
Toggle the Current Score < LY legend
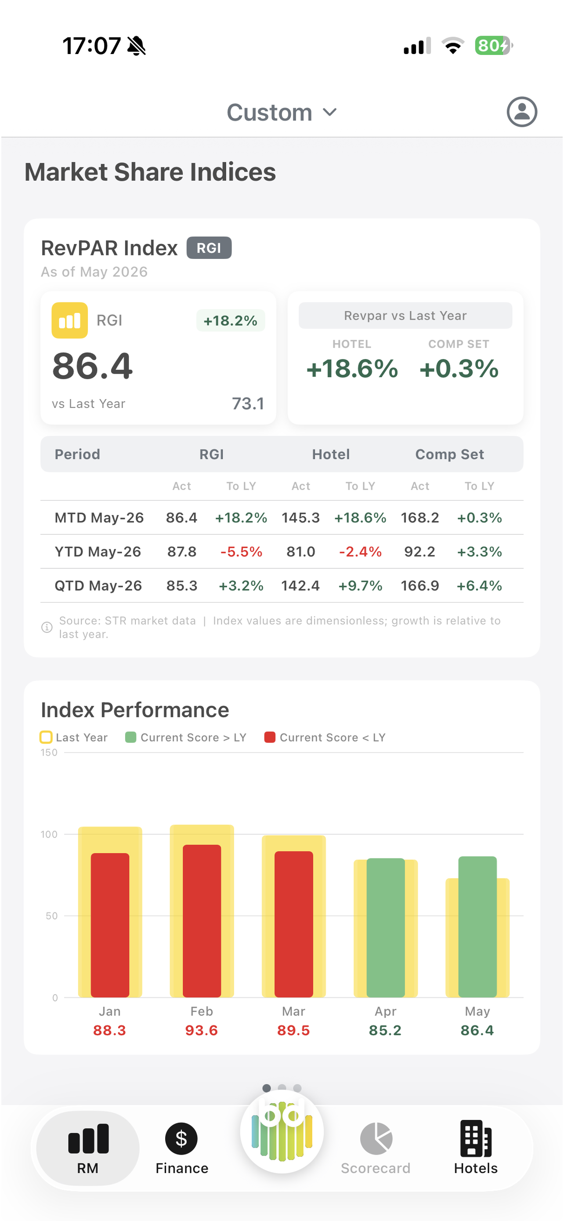tap(325, 737)
